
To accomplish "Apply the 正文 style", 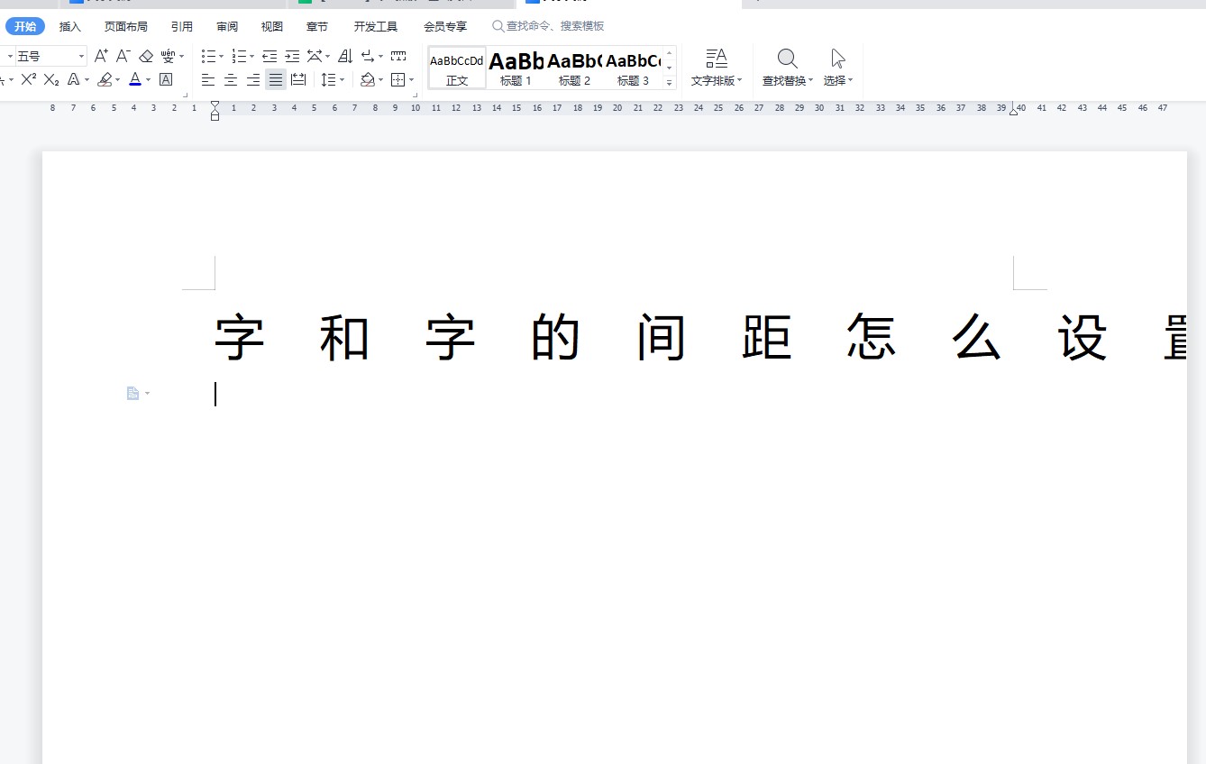I will coord(457,68).
